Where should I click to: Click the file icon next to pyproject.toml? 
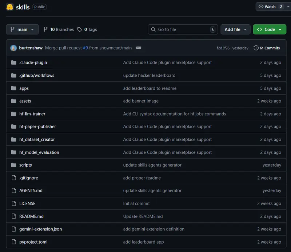click(x=14, y=242)
